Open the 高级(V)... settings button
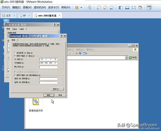The height and width of the screenshot is (131, 161). pyautogui.click(x=57, y=89)
